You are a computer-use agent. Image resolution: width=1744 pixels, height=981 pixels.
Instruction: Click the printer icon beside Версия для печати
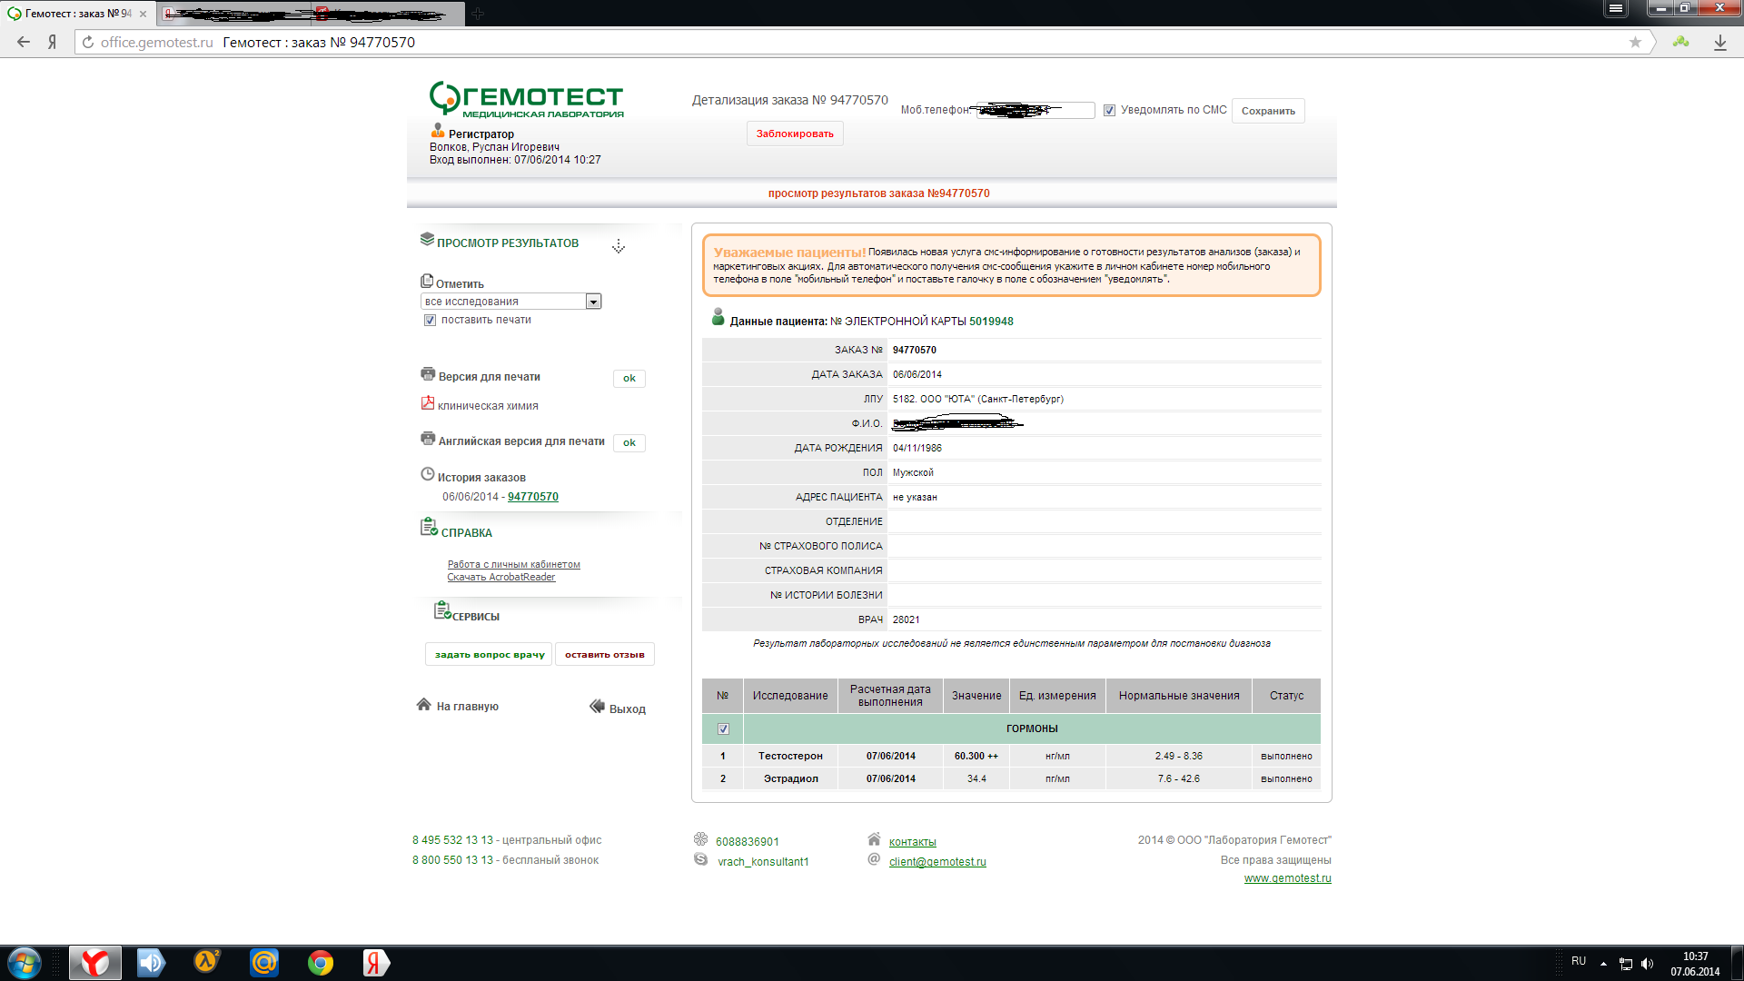click(428, 374)
